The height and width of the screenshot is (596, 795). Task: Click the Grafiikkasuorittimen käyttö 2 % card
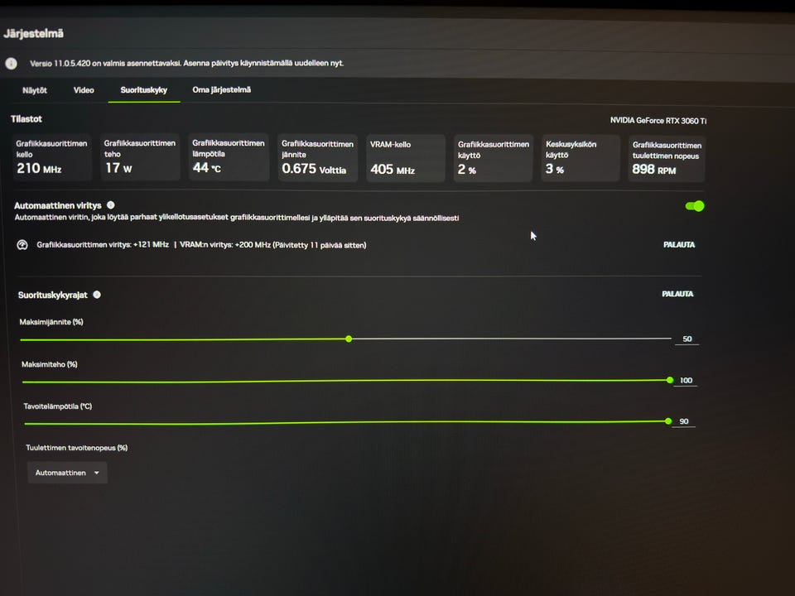click(x=494, y=158)
